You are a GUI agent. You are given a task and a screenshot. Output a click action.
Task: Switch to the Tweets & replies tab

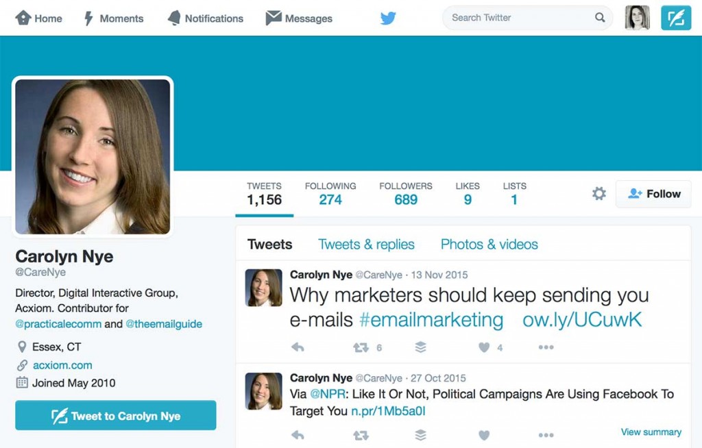coord(366,245)
